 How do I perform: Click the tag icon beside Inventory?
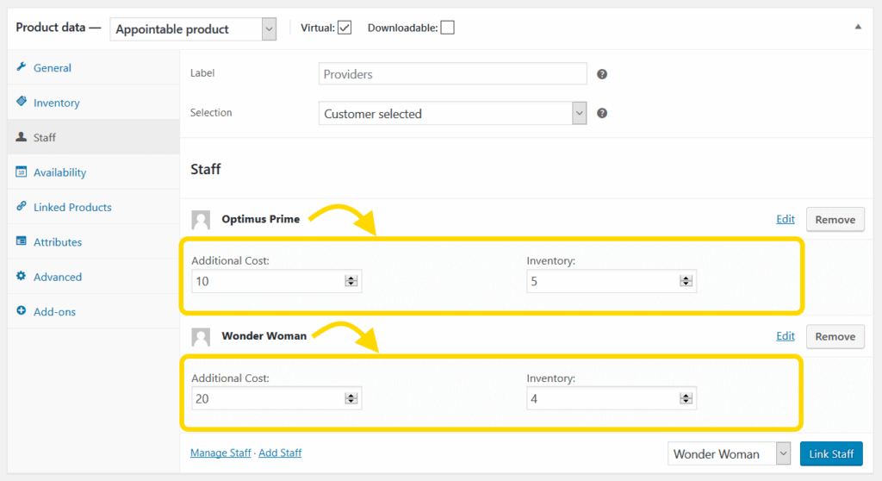(x=22, y=102)
